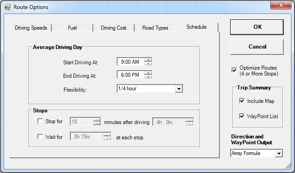
Task: Click the Start Driving At time field
Action: coord(131,62)
